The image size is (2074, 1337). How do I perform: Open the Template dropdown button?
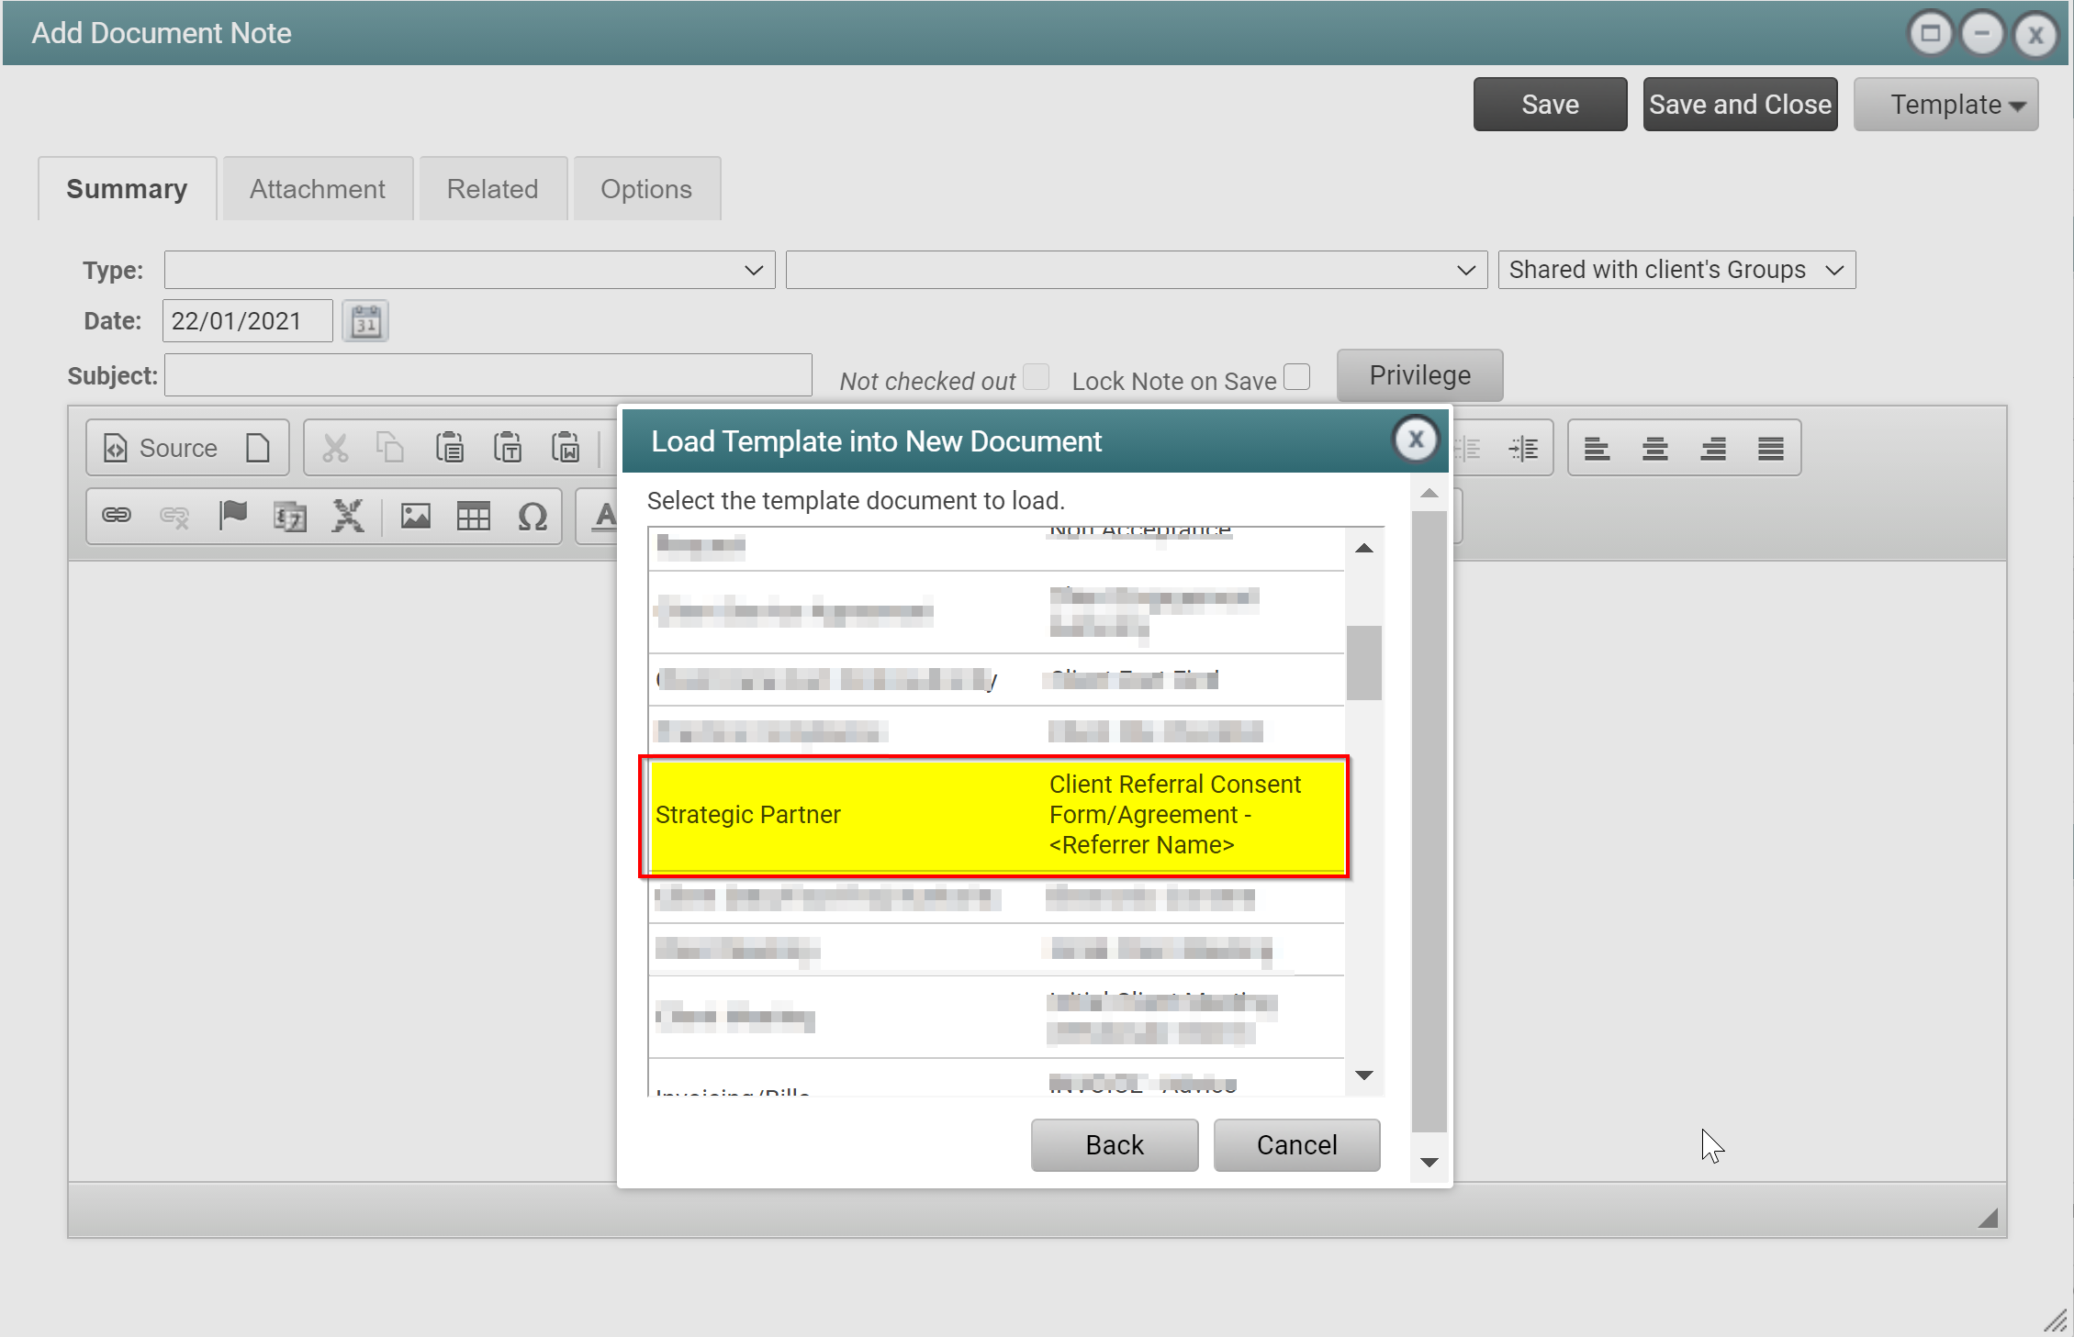point(1945,105)
